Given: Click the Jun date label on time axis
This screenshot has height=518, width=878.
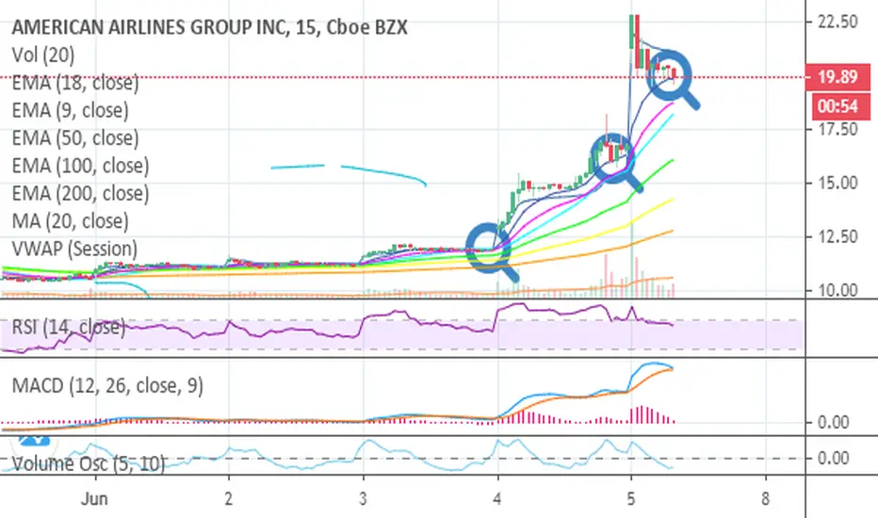Looking at the screenshot, I should pyautogui.click(x=94, y=499).
